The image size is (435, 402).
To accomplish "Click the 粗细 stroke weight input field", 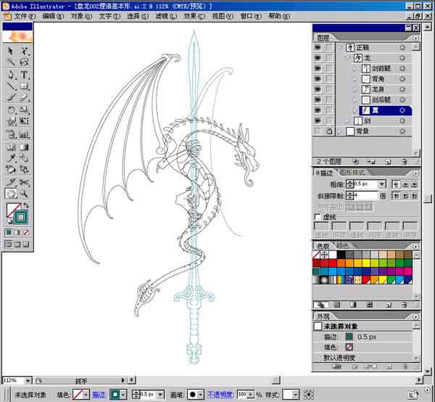I will [366, 184].
